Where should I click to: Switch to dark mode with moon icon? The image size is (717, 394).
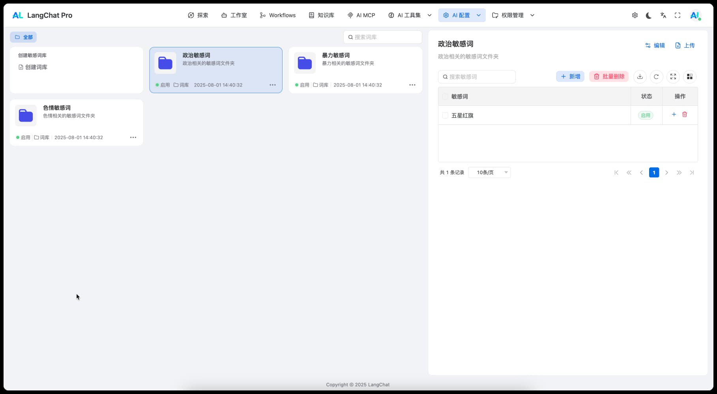tap(649, 15)
